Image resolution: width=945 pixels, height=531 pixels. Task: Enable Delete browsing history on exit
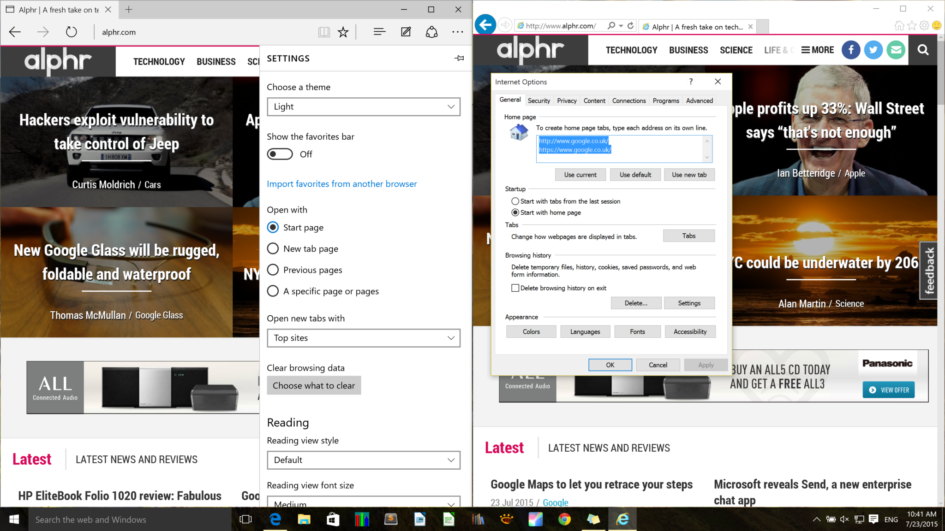point(515,288)
